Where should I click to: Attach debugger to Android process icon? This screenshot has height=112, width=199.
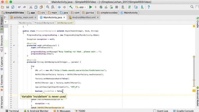pos(111,7)
